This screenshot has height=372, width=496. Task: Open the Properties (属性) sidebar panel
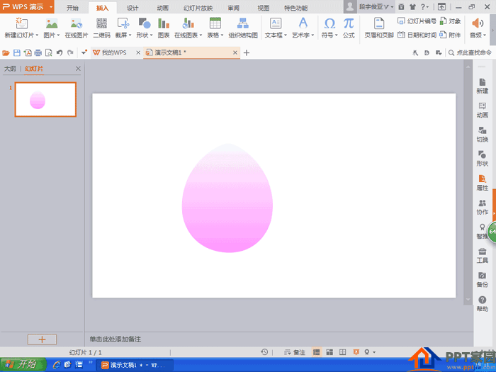tap(482, 183)
